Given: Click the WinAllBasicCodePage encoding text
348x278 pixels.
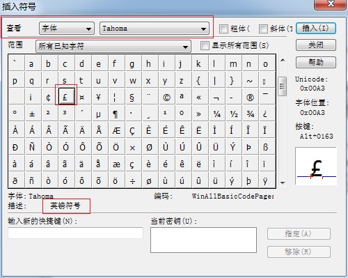Looking at the screenshot, I should click(x=232, y=196).
